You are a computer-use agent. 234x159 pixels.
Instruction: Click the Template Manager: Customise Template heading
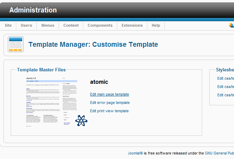click(93, 44)
